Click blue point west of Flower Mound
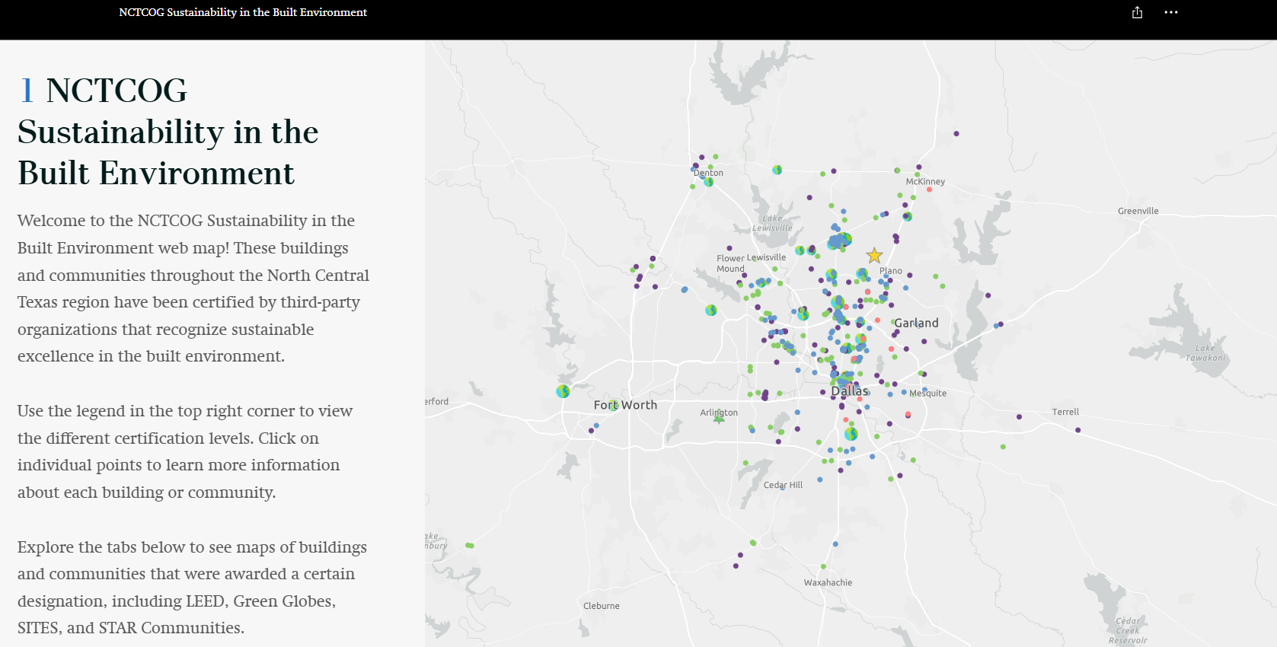1277x647 pixels. pos(685,289)
